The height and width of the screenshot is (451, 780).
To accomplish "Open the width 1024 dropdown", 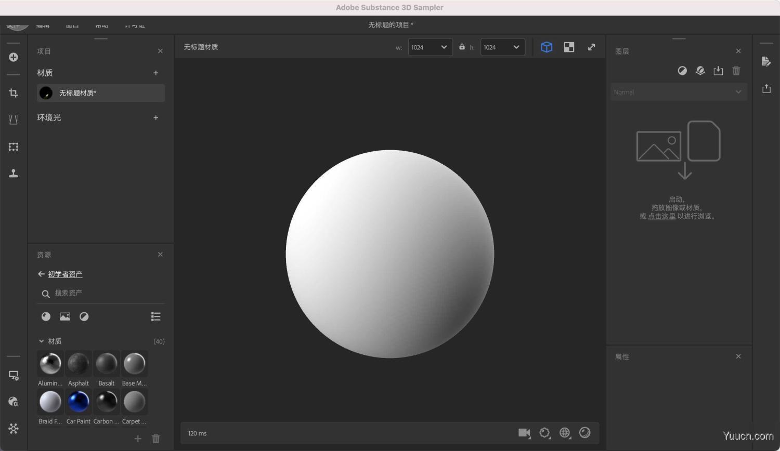I will (x=430, y=47).
